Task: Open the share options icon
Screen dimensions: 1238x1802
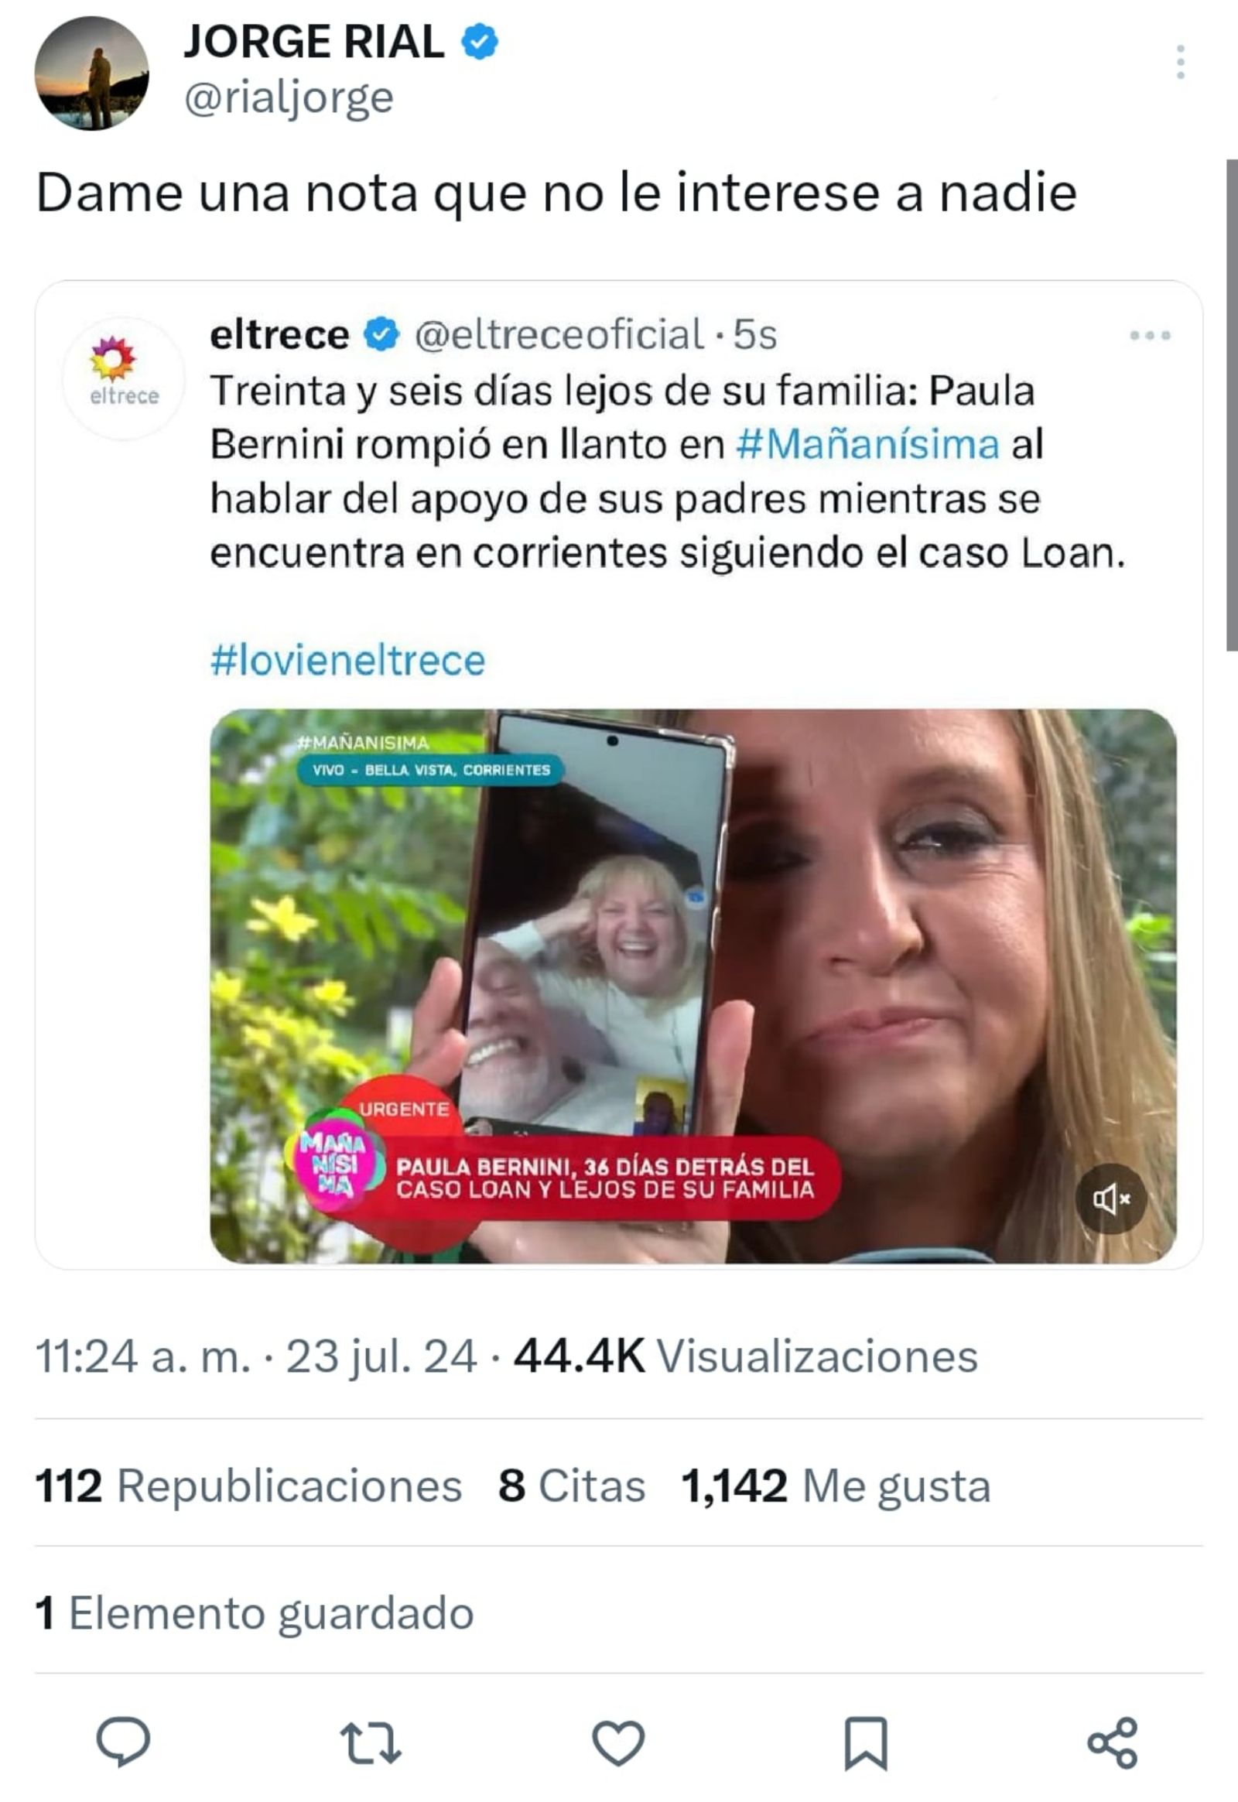Action: click(x=1113, y=1742)
